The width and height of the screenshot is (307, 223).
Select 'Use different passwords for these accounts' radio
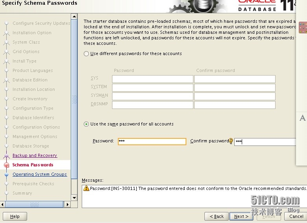point(86,54)
